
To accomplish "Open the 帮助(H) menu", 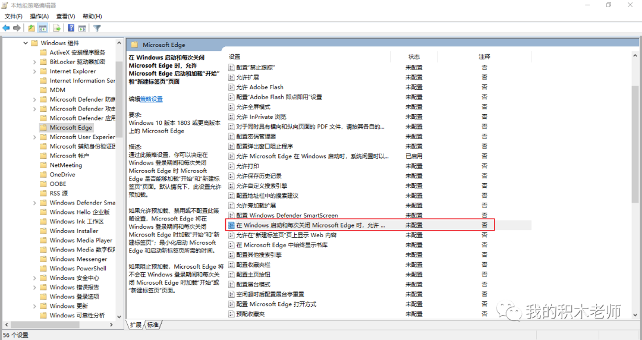I will tap(92, 17).
